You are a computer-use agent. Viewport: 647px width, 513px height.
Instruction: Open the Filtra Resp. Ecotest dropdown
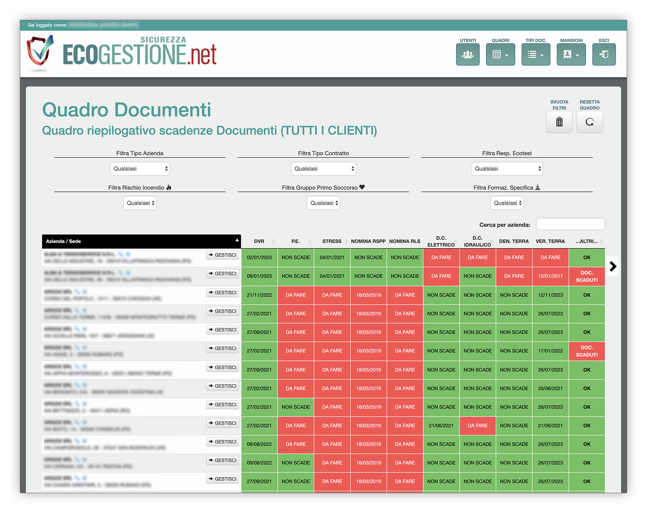(x=507, y=169)
